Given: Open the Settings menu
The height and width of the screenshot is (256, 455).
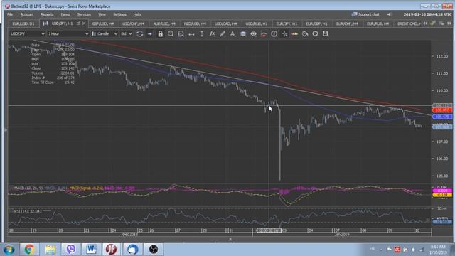Looking at the screenshot, I should pos(120,14).
